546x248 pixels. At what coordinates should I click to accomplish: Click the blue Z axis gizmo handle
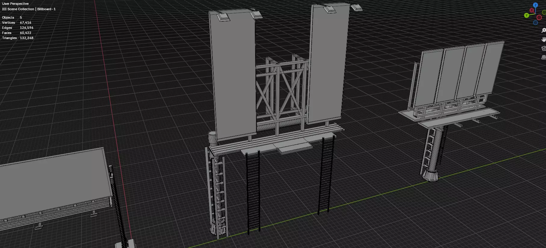535,5
